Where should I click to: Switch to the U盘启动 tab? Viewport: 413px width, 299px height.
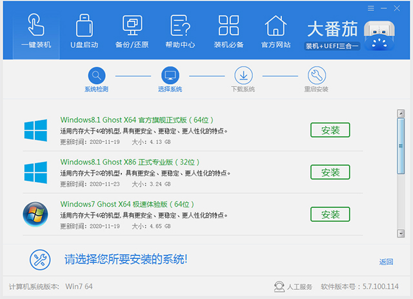point(85,32)
